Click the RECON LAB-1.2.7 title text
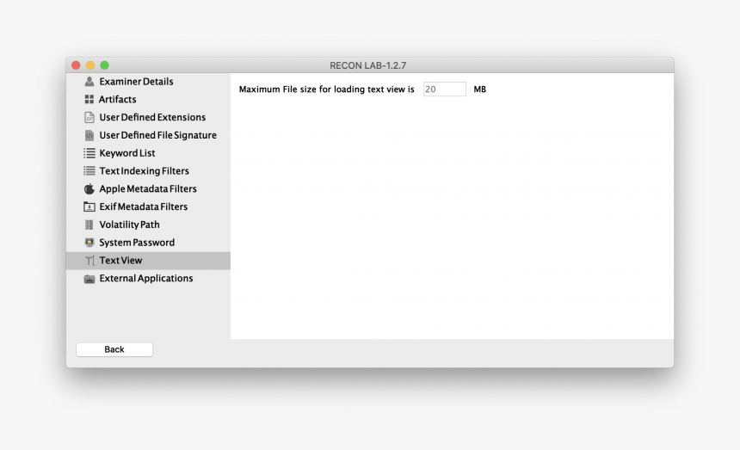Screen dimensions: 740x450 click(367, 65)
